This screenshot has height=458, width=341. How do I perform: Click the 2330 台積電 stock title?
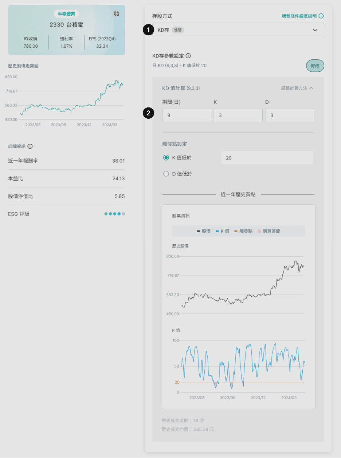click(66, 25)
